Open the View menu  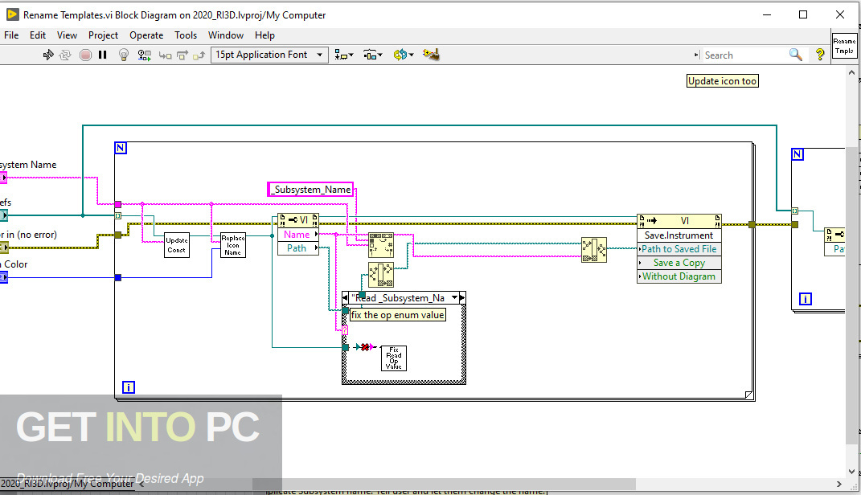[x=67, y=35]
